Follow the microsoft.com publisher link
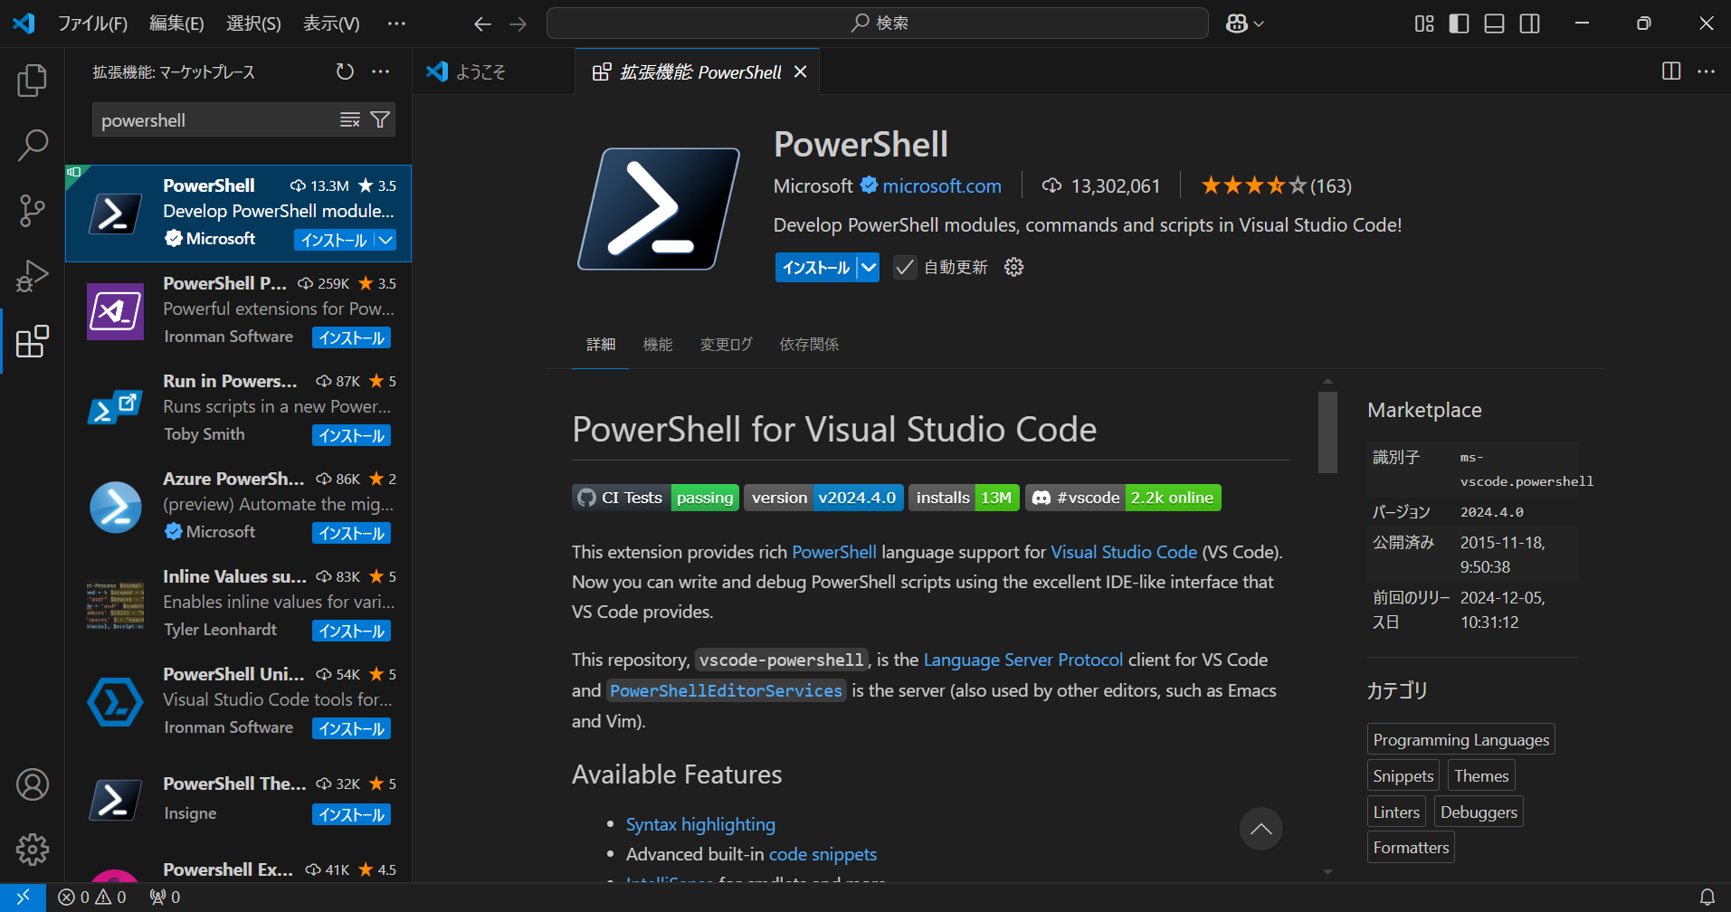 pos(941,185)
